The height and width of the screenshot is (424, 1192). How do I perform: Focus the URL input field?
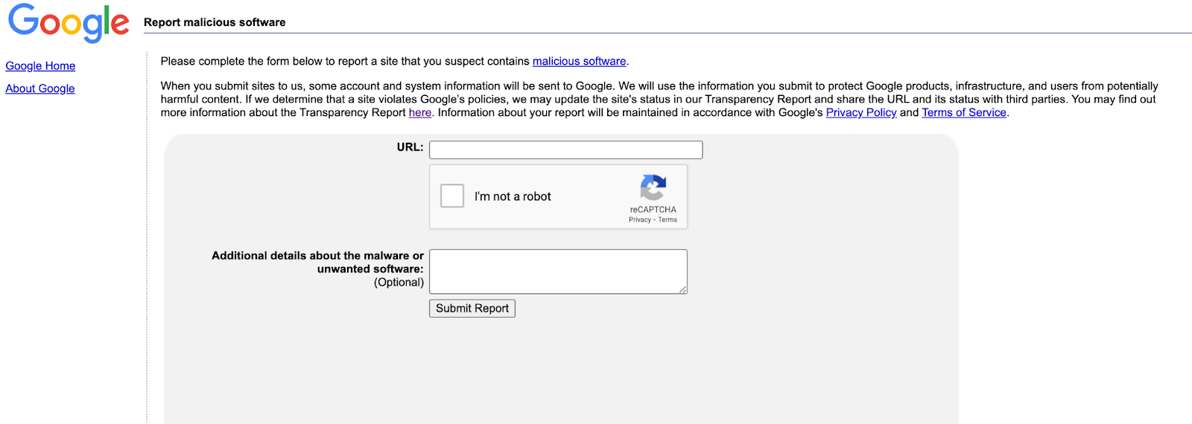click(566, 150)
